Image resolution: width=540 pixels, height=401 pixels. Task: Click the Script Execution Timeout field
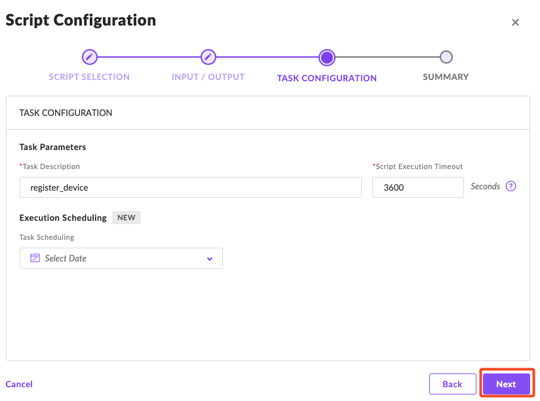click(x=417, y=187)
